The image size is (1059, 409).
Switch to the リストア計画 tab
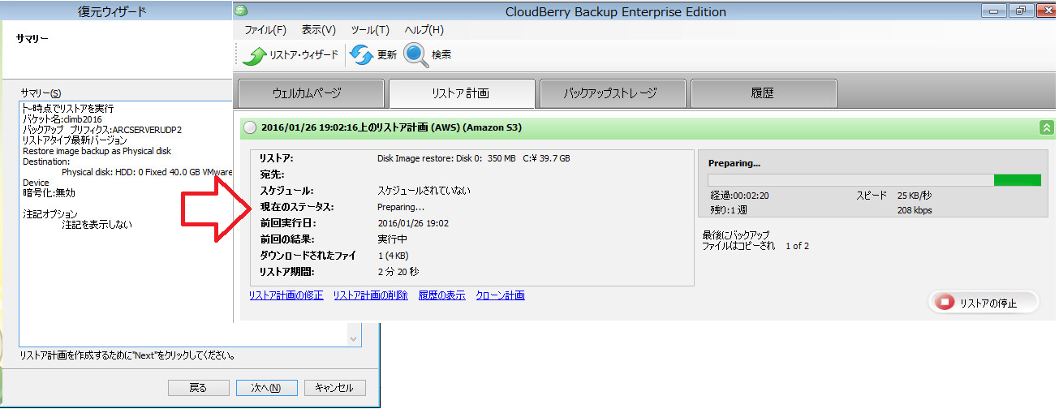point(461,93)
